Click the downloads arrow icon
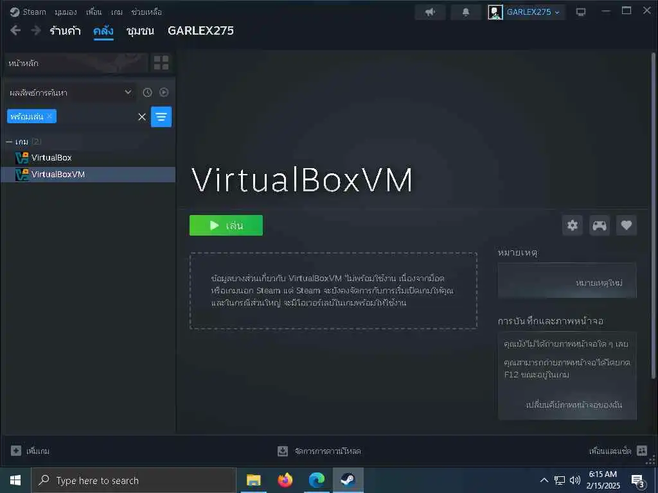The height and width of the screenshot is (493, 658). [283, 451]
